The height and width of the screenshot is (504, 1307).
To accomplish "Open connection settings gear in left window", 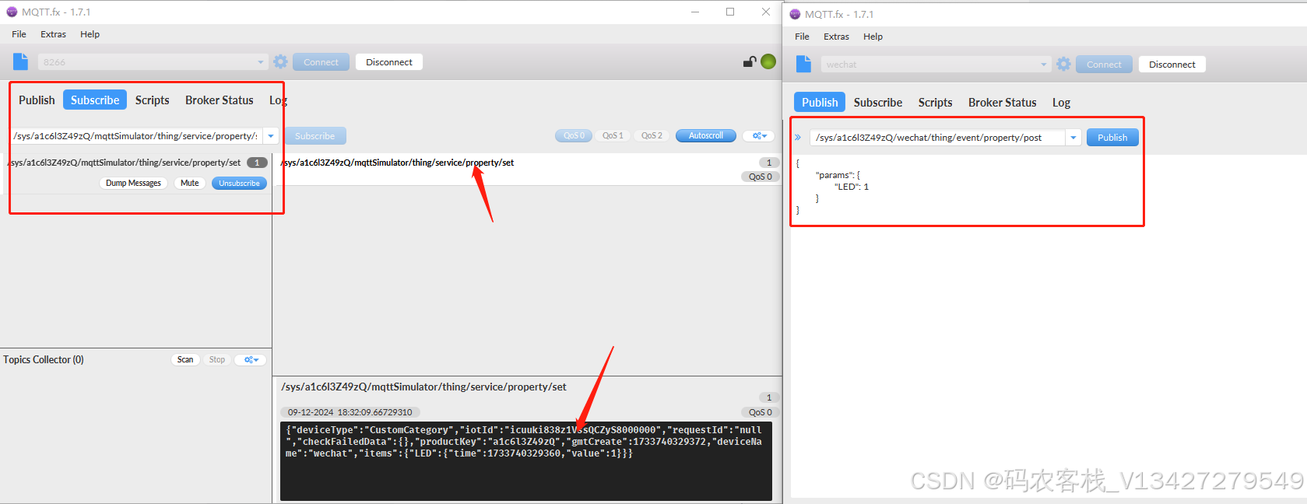I will (281, 62).
